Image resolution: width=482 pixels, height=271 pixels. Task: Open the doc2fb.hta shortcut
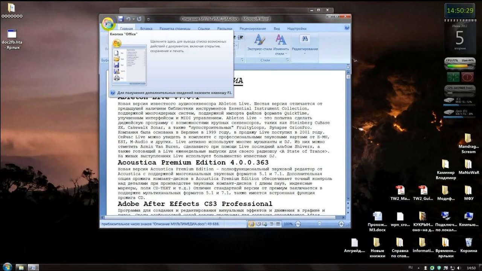12,40
